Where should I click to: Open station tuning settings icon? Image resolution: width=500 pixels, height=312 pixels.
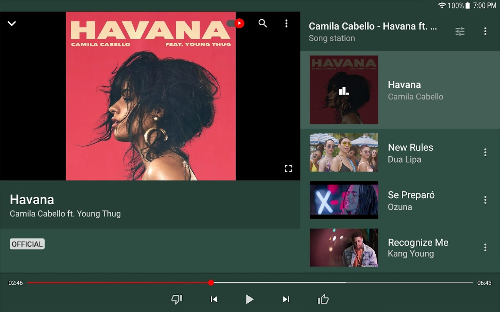click(x=460, y=31)
